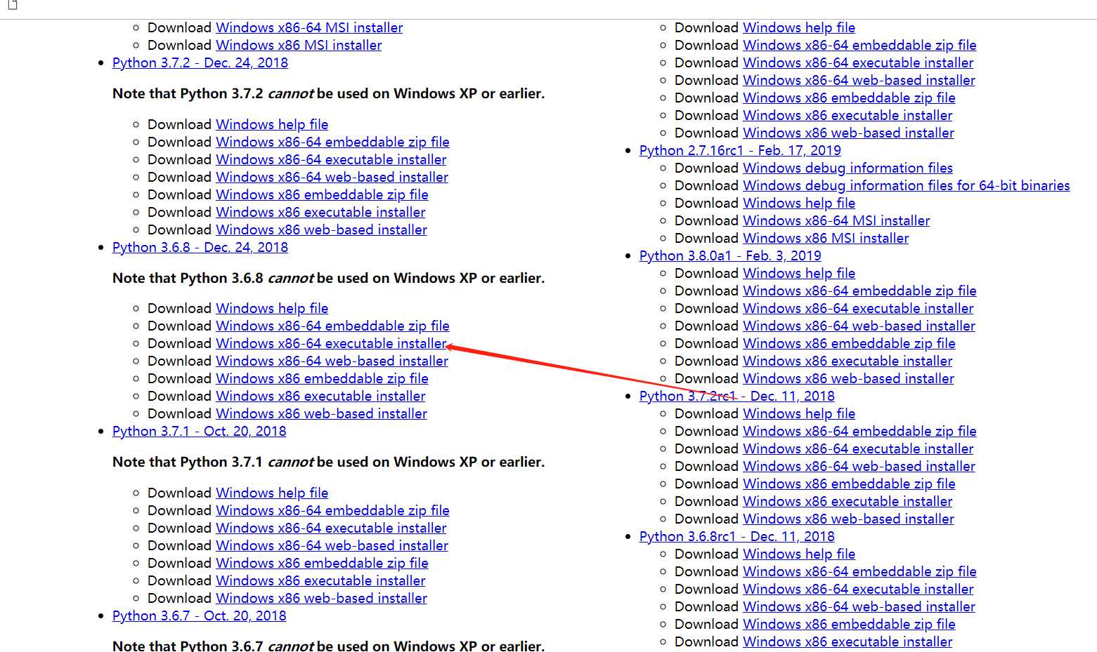This screenshot has height=652, width=1097.
Task: Open the Python 3.6.8 - Dec. 24, 2018 release link
Action: [200, 247]
